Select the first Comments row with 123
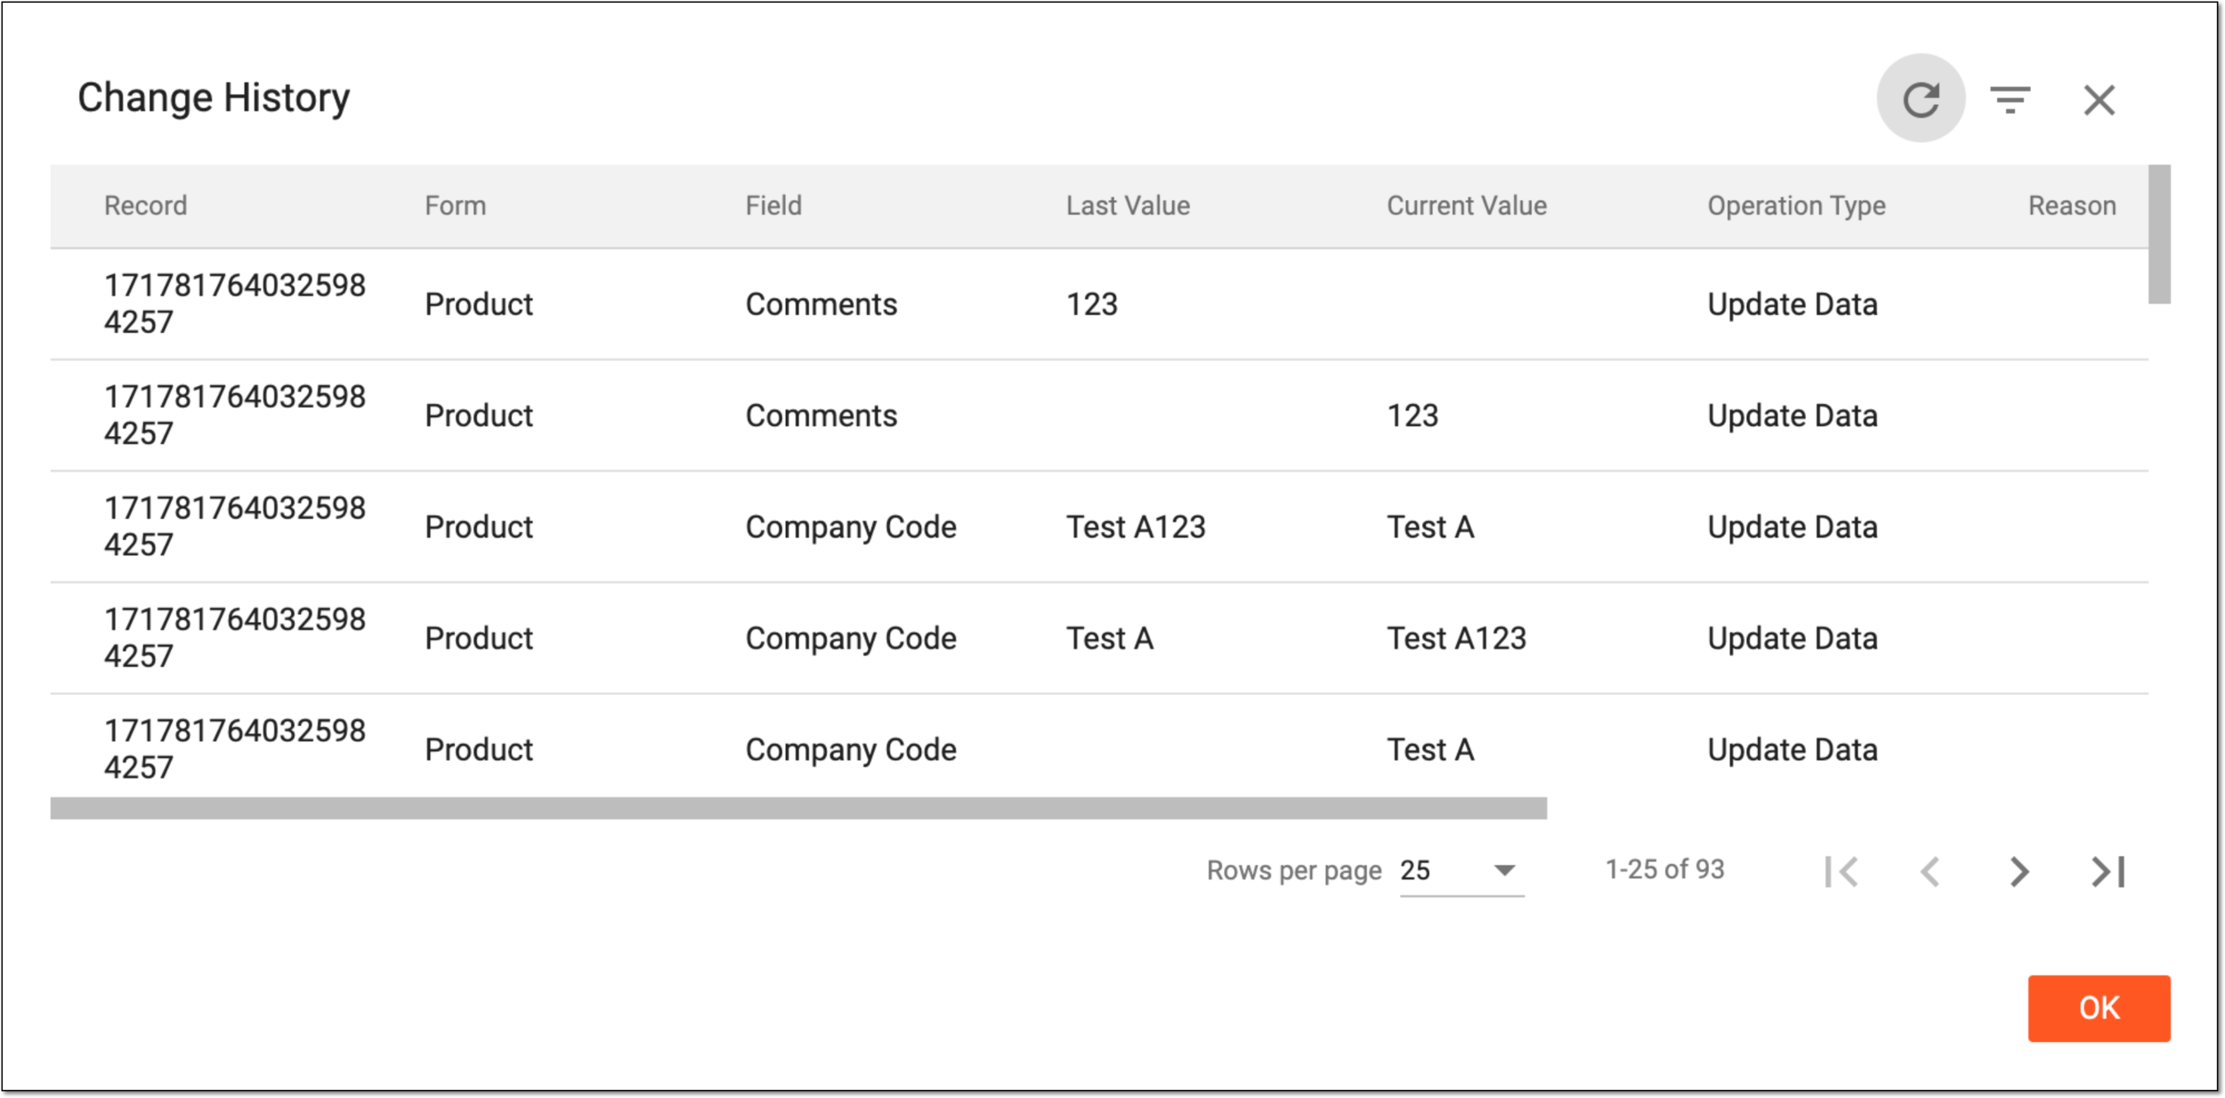The height and width of the screenshot is (1098, 2225). point(1099,304)
